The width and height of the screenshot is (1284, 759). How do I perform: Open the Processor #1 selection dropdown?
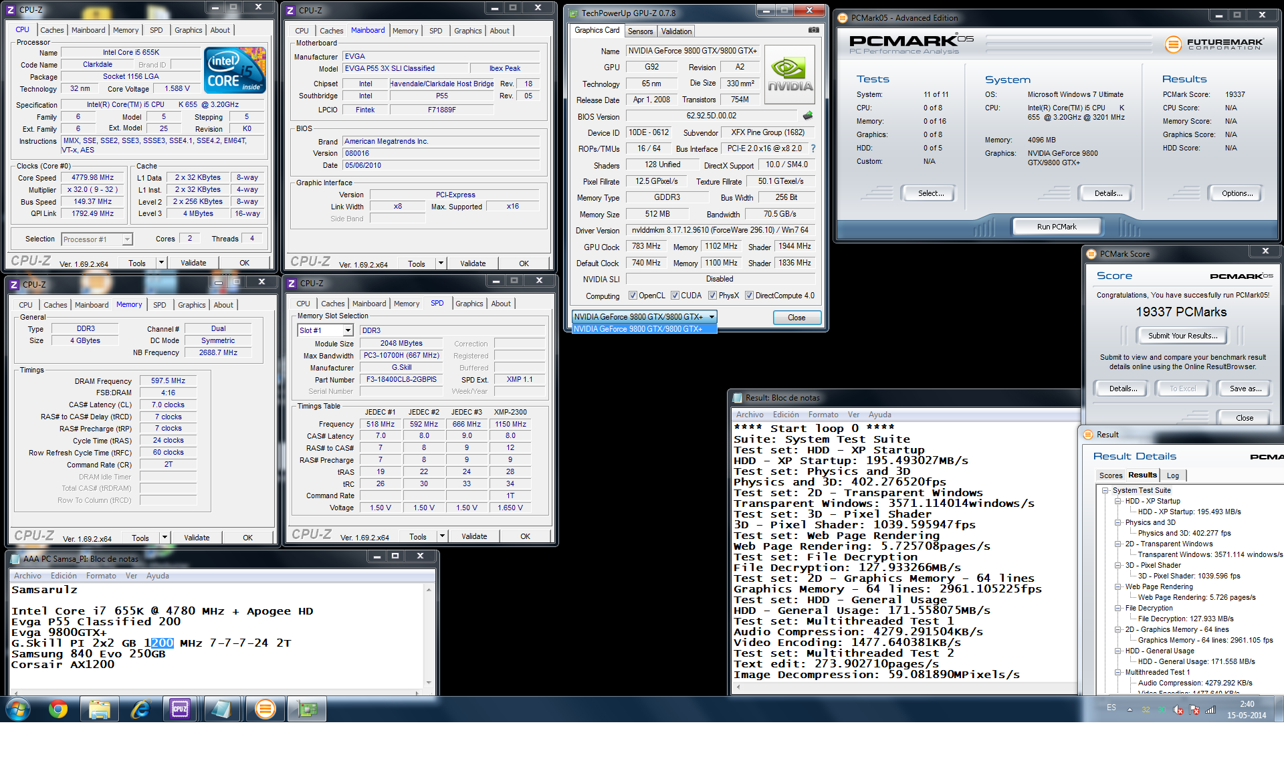point(127,239)
